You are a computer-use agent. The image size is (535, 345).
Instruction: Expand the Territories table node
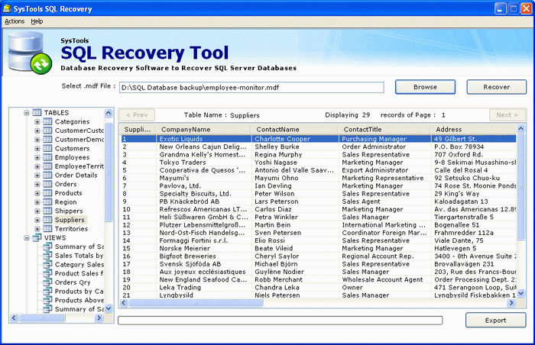tap(37, 229)
